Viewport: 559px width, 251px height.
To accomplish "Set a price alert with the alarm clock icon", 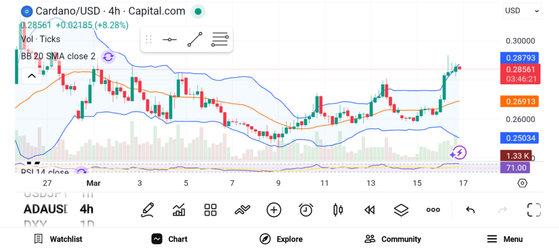I will point(306,210).
